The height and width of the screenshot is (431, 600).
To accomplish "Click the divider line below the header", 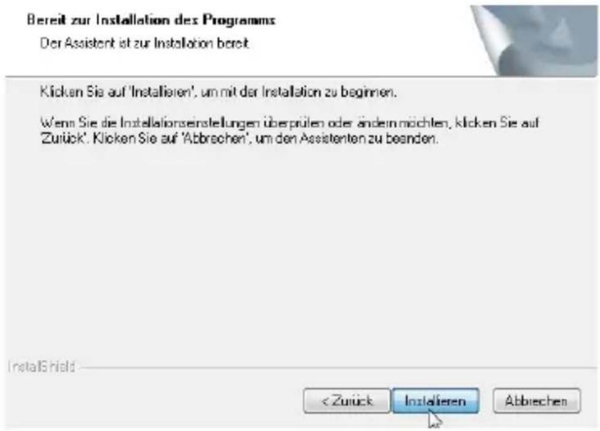I will pos(249,77).
